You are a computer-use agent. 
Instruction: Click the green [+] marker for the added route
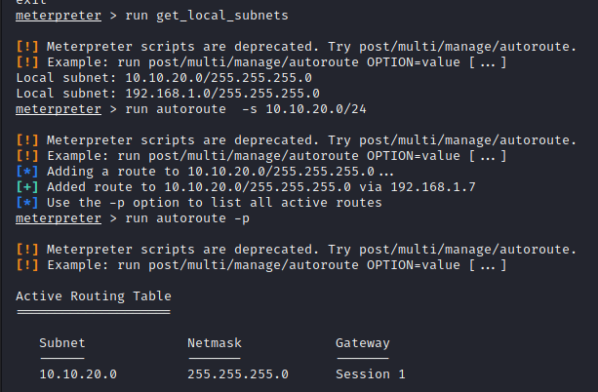[x=27, y=186]
